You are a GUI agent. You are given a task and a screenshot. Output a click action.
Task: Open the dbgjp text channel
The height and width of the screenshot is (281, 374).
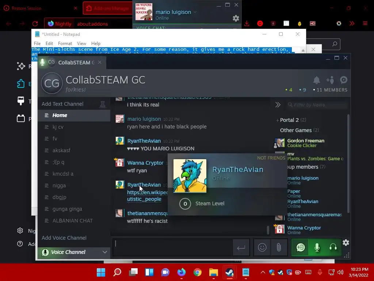pos(74,197)
